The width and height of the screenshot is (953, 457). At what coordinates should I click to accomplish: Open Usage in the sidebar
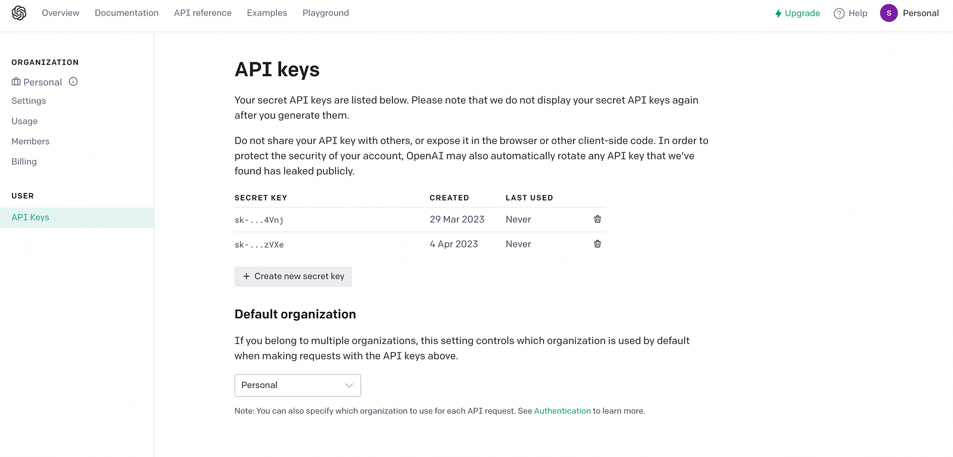[24, 121]
